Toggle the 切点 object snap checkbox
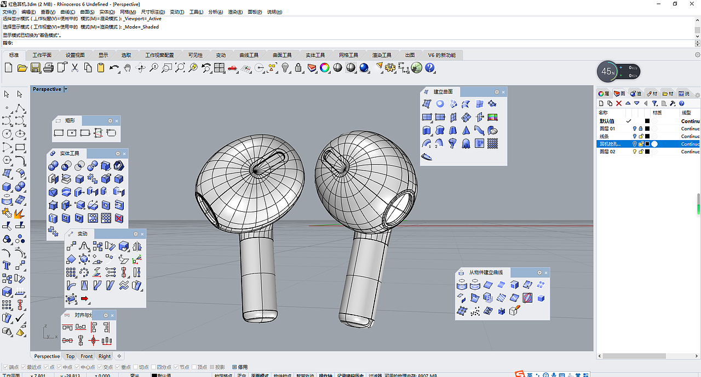Screen dimensions: 701x377 point(136,367)
